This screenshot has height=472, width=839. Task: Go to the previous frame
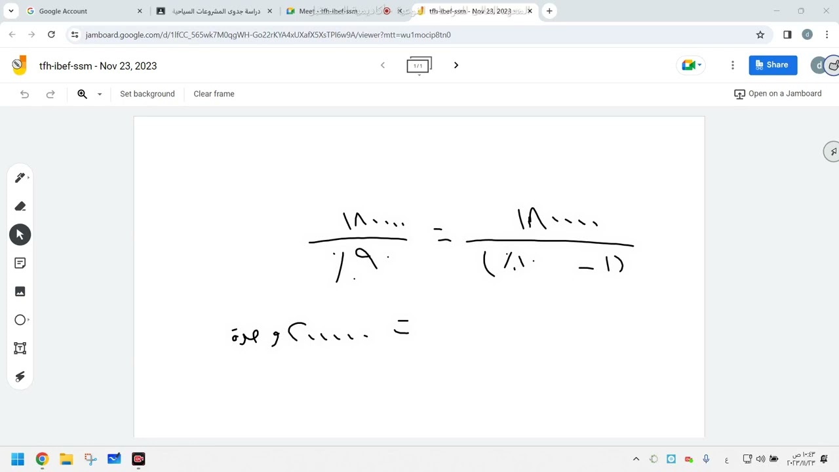383,65
